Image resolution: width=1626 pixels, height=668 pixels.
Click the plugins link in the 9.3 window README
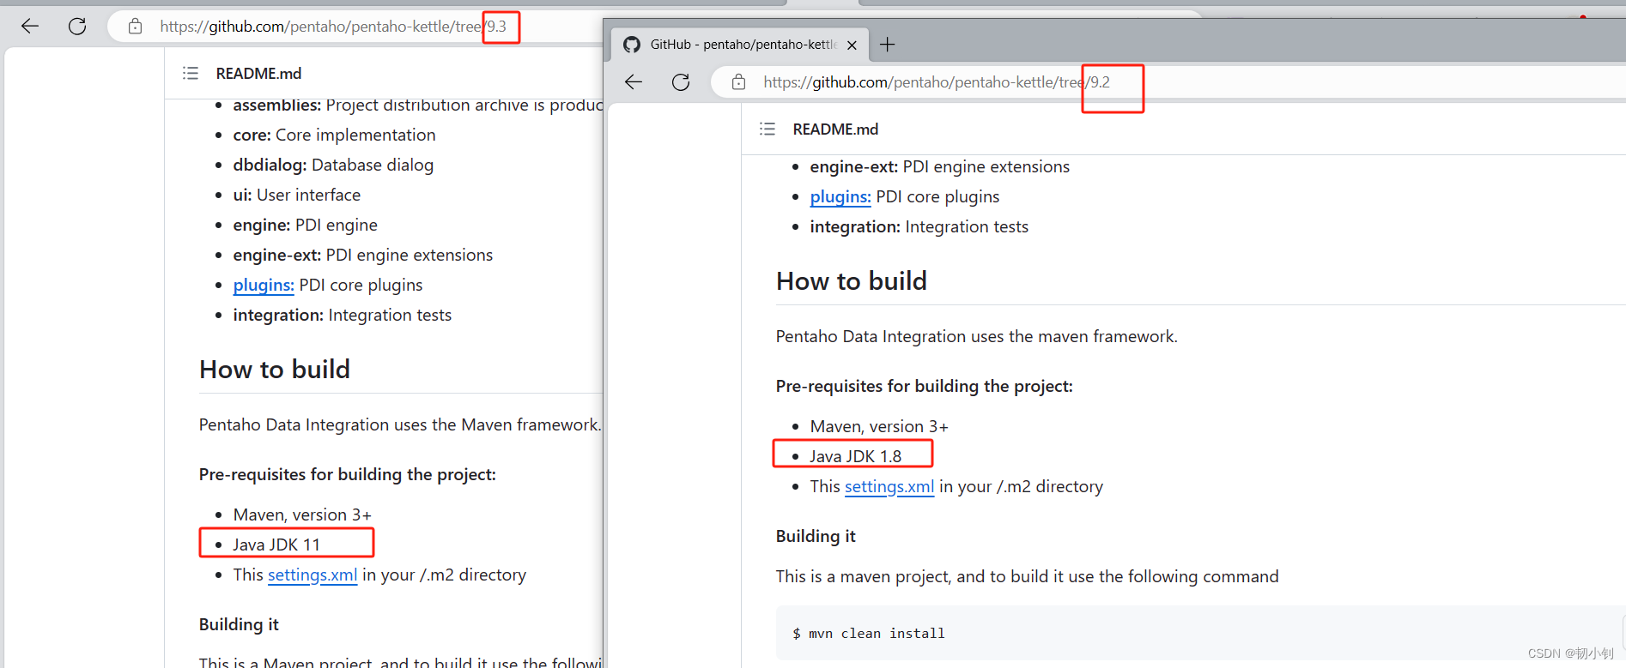(264, 285)
